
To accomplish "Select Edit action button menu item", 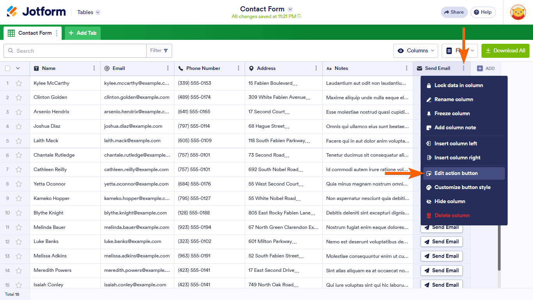I will click(x=456, y=173).
